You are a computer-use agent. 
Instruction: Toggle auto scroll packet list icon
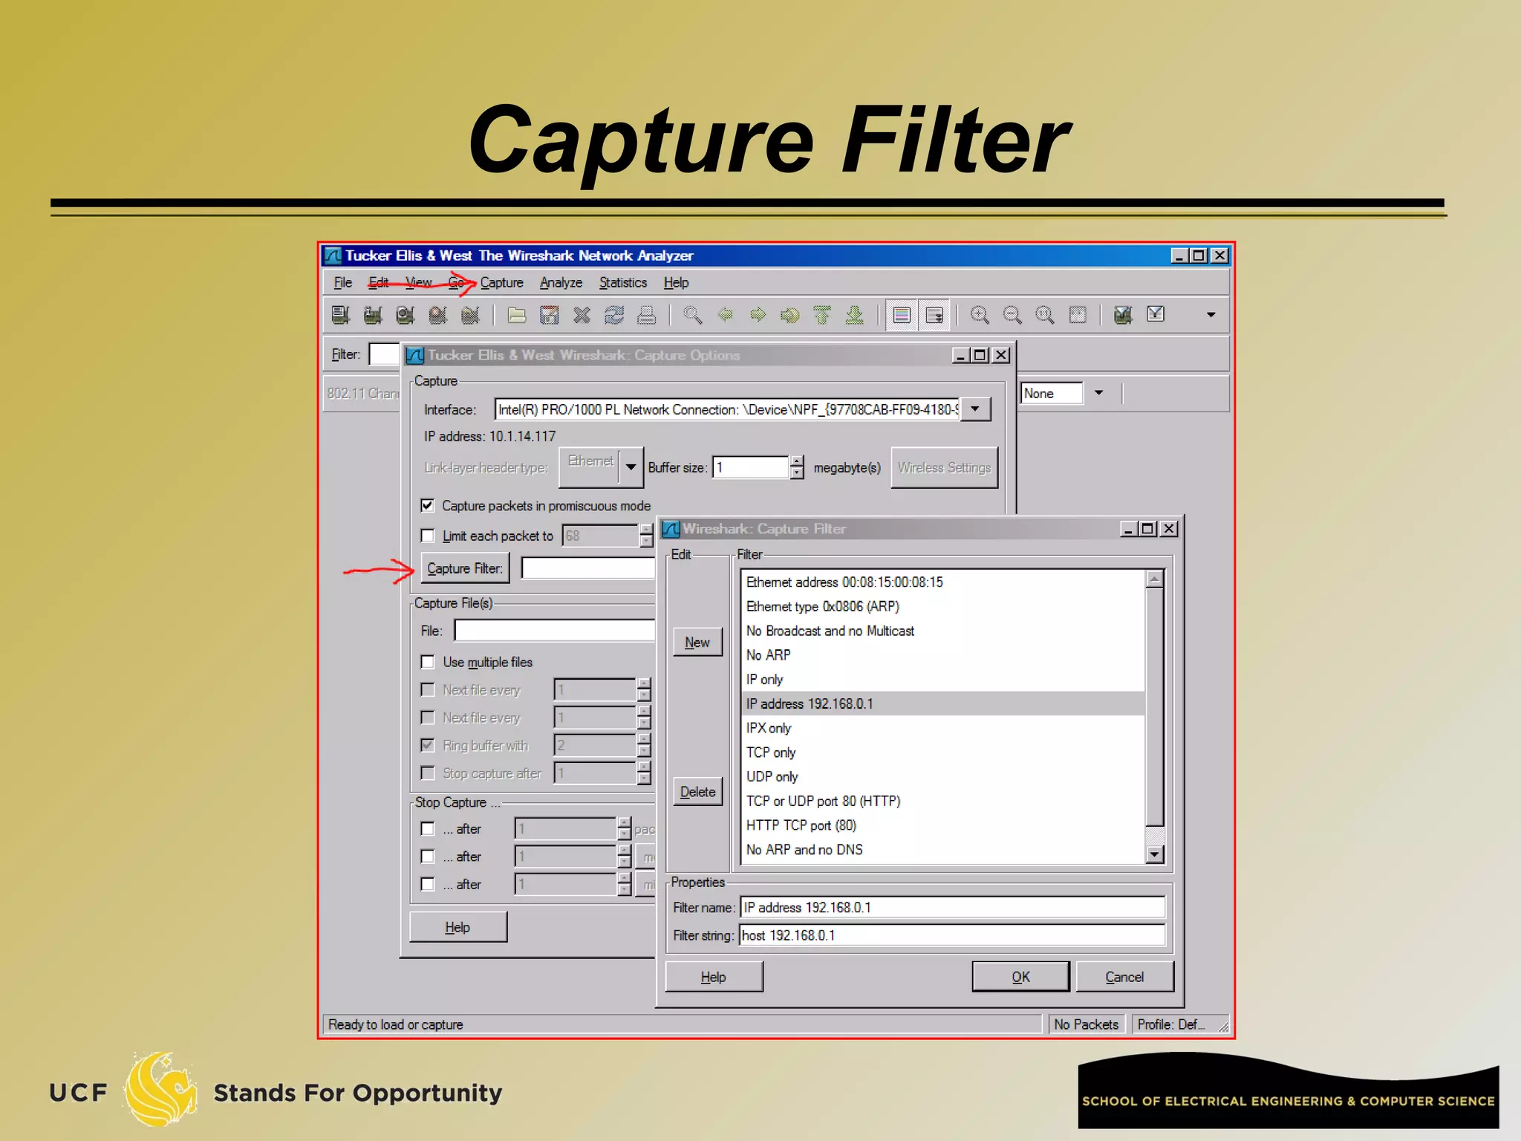click(934, 315)
